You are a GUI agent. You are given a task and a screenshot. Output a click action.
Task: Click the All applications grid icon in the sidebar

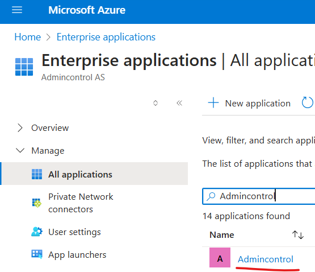37,174
